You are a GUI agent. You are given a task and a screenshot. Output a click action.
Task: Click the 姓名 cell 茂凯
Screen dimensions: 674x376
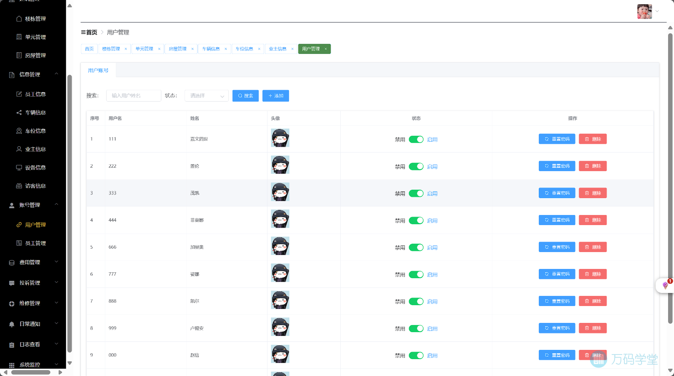tap(195, 193)
